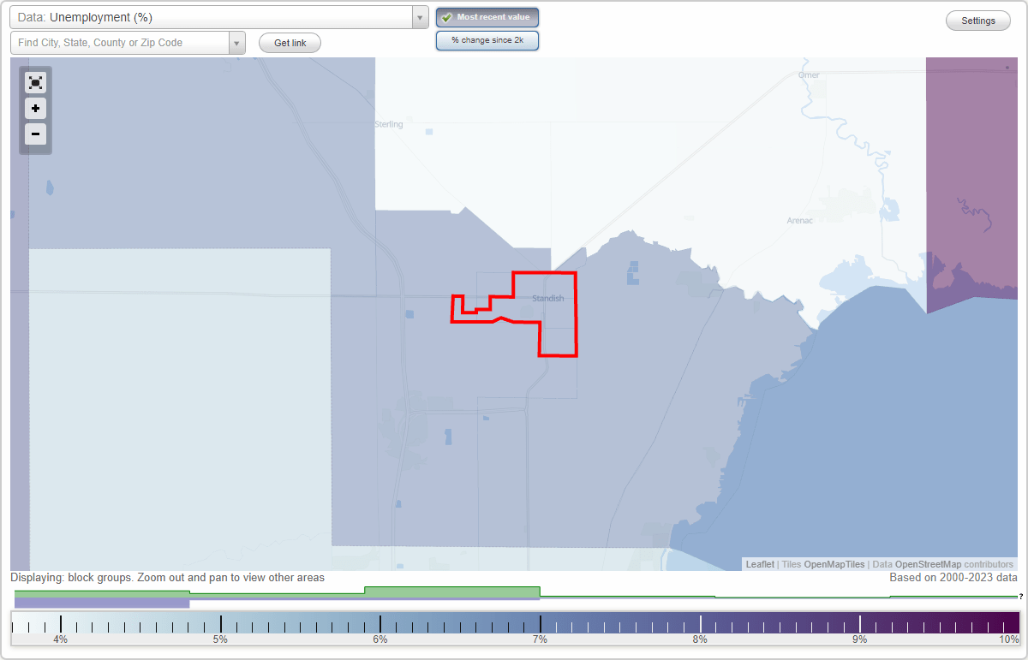This screenshot has width=1028, height=660.
Task: Click the Find City search input field
Action: 120,41
